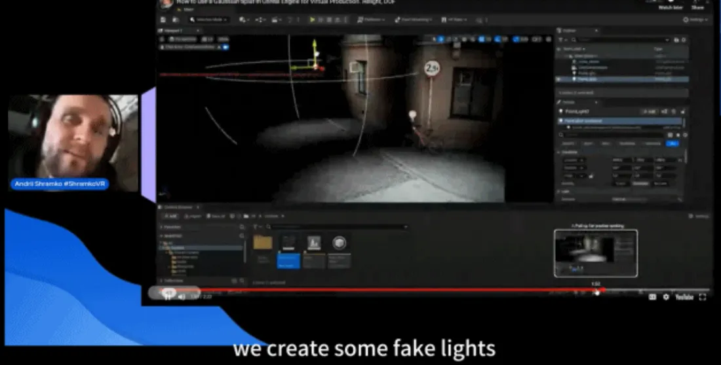Click the Outliner search field
Screen dimensions: 721x365
coord(619,40)
